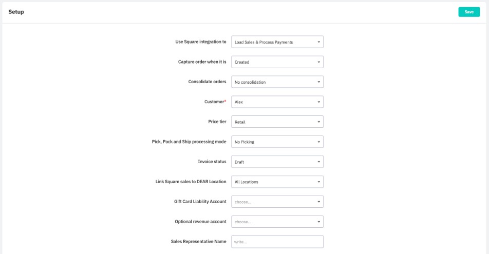
Task: Click the chevron arrow on Price tier field
Action: pyautogui.click(x=318, y=122)
